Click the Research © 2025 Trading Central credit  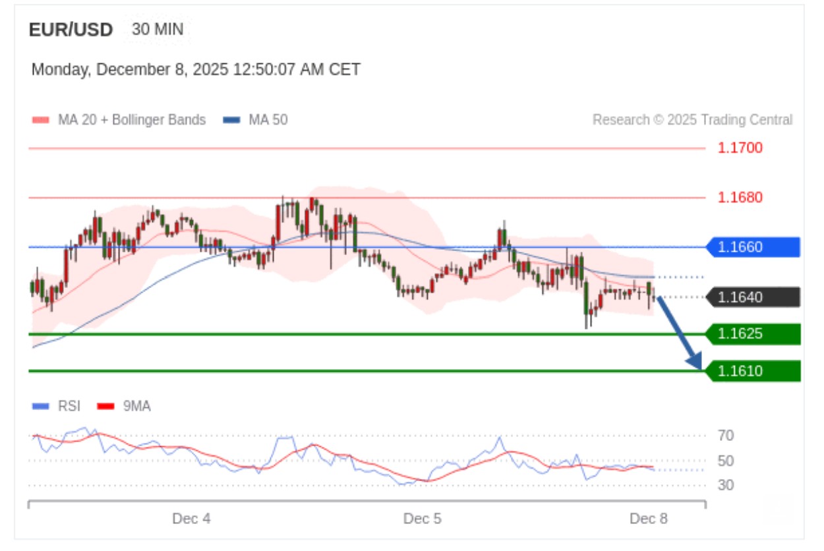point(692,120)
